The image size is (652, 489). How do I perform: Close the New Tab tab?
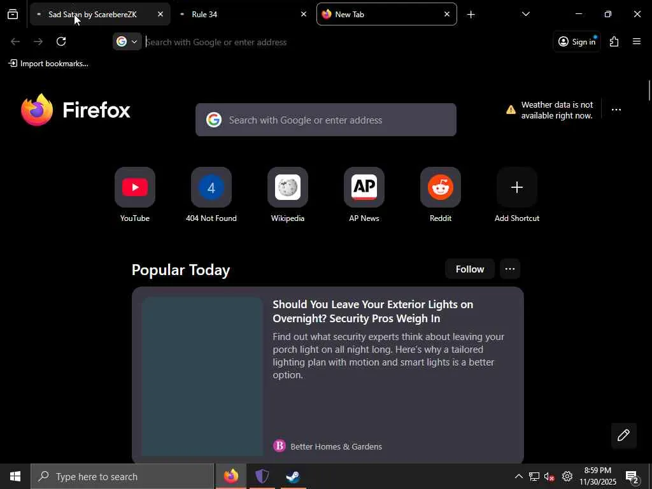coord(447,14)
